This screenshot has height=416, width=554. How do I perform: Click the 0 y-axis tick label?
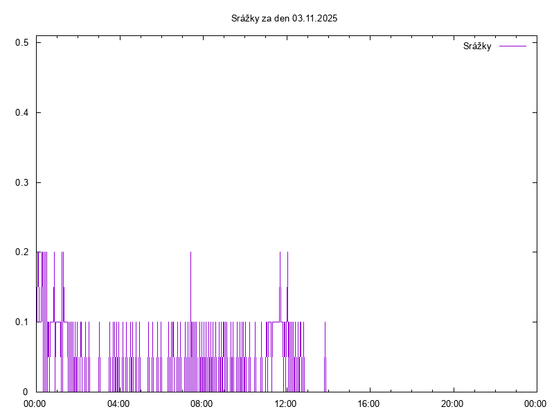click(26, 392)
